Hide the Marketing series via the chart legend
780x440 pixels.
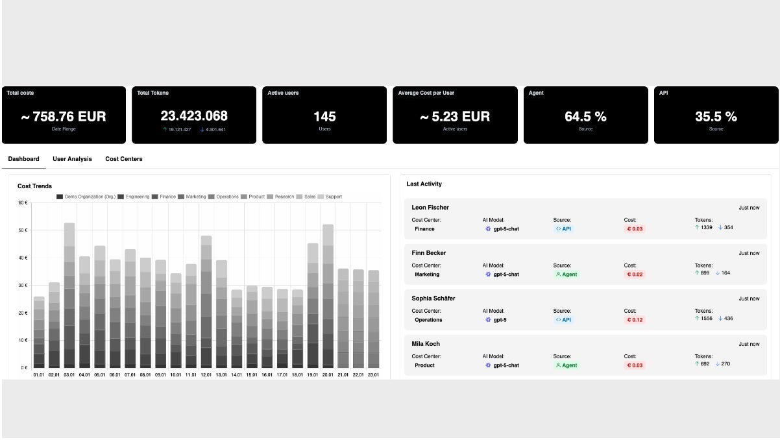tap(192, 197)
